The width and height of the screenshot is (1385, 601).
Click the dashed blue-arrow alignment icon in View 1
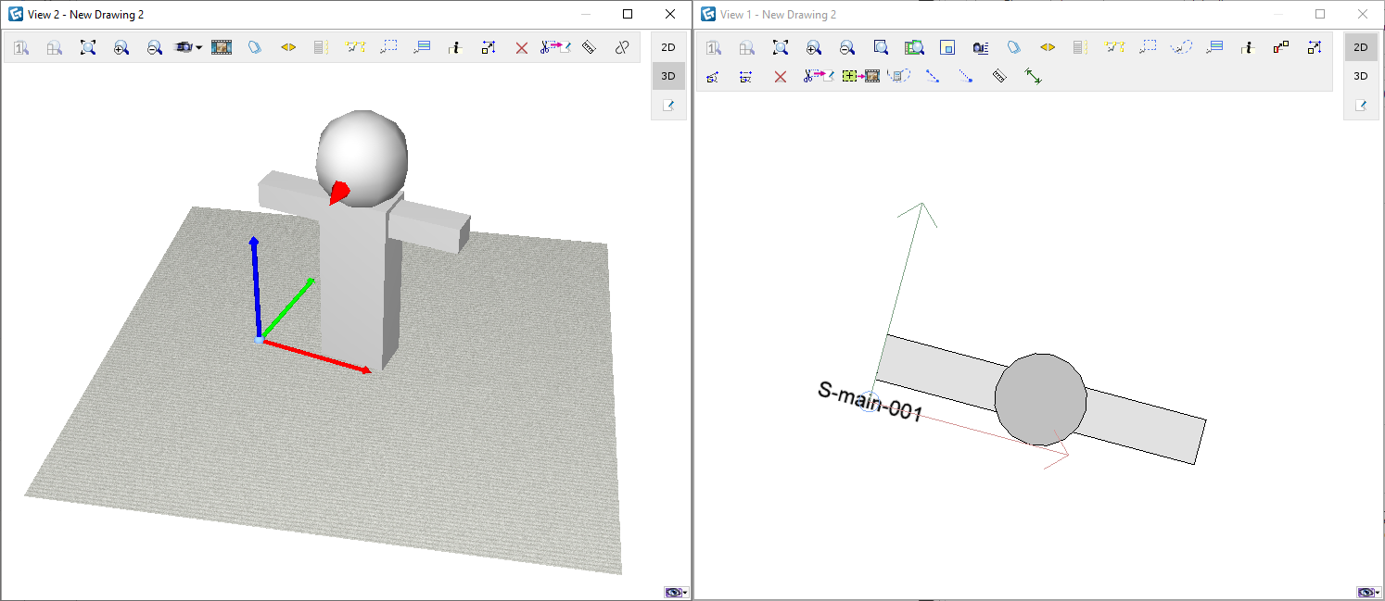tap(746, 77)
